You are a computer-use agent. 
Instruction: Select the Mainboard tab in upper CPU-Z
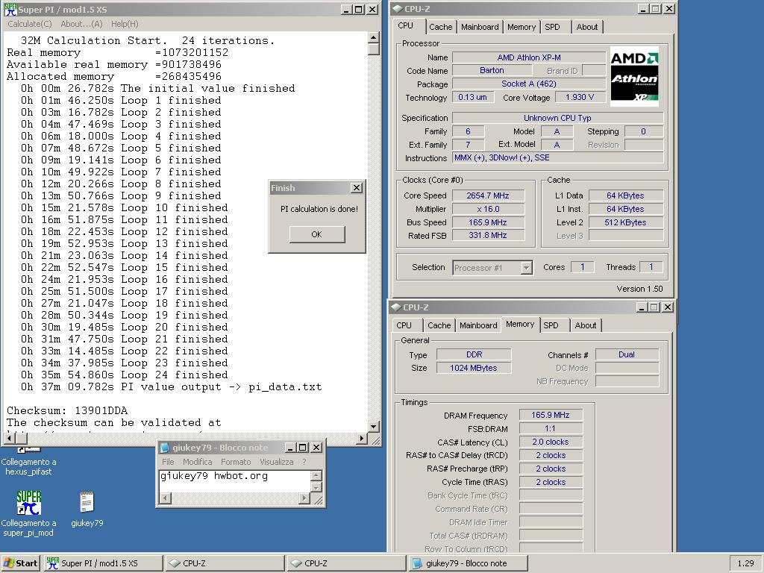click(480, 28)
